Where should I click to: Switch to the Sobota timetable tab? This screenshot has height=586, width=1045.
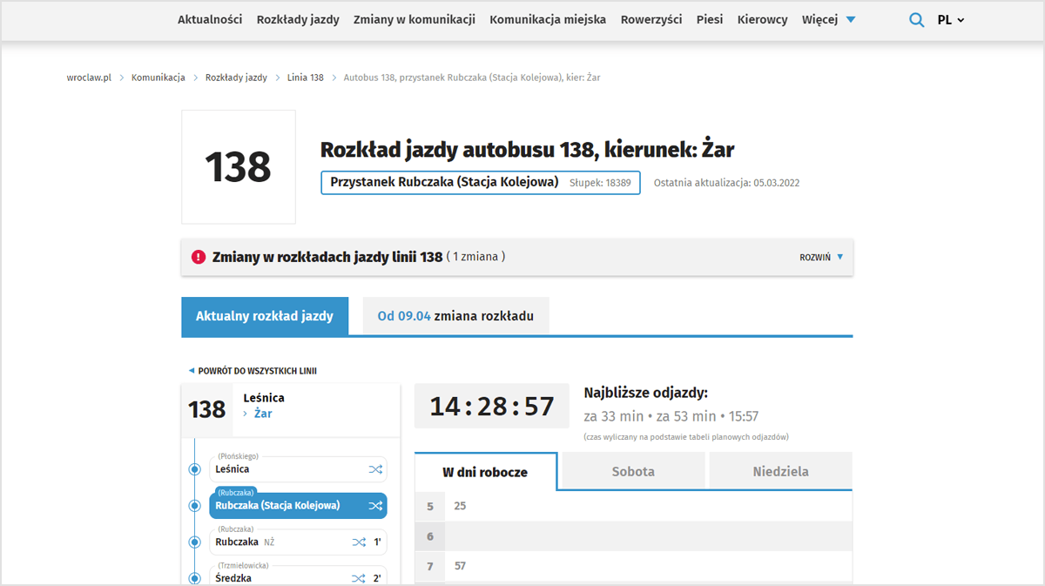(x=633, y=471)
